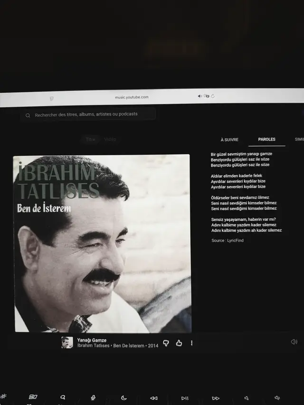Click lyric line "Sensiz yaşayamam, haberin var mı?"

click(244, 219)
